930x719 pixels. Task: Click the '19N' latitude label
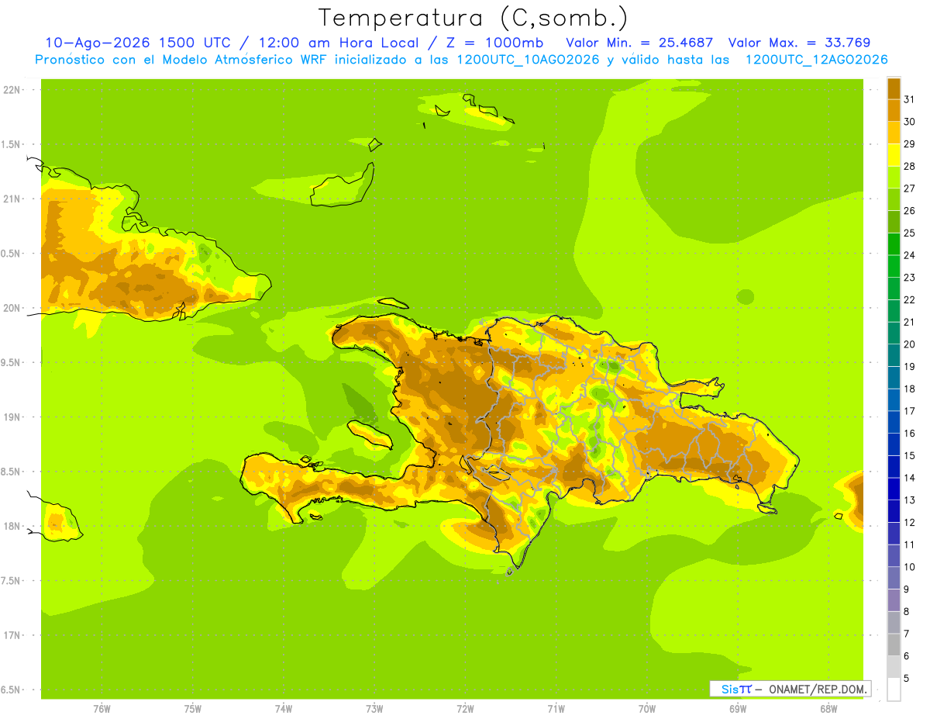pos(11,417)
